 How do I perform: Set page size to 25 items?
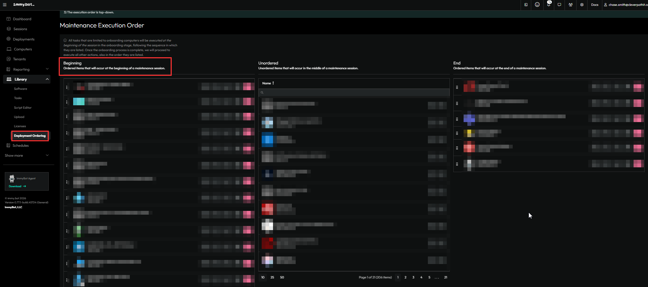pyautogui.click(x=272, y=277)
